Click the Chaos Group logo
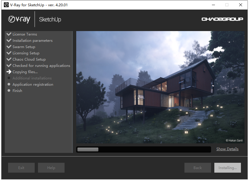 (x=222, y=19)
